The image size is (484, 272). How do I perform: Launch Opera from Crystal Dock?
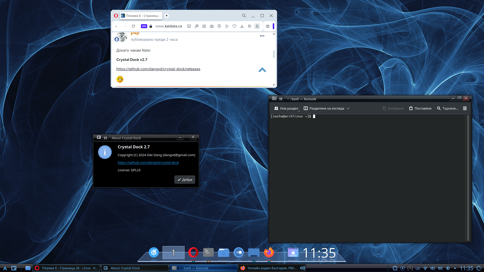pyautogui.click(x=193, y=252)
